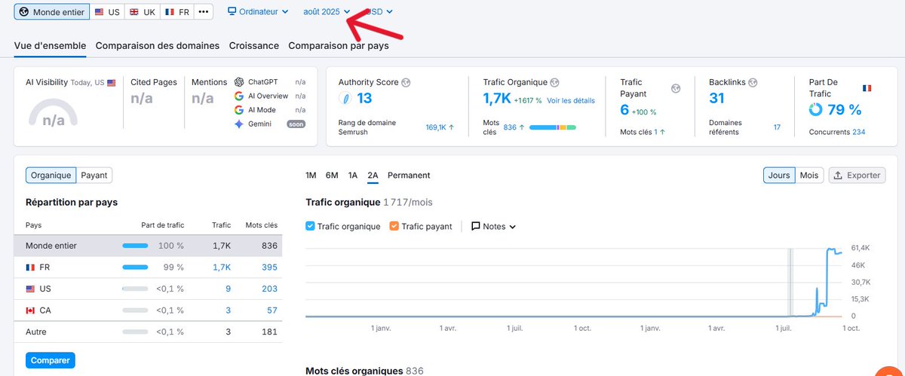The height and width of the screenshot is (376, 905).
Task: Click the Autre row label
Action: (36, 332)
